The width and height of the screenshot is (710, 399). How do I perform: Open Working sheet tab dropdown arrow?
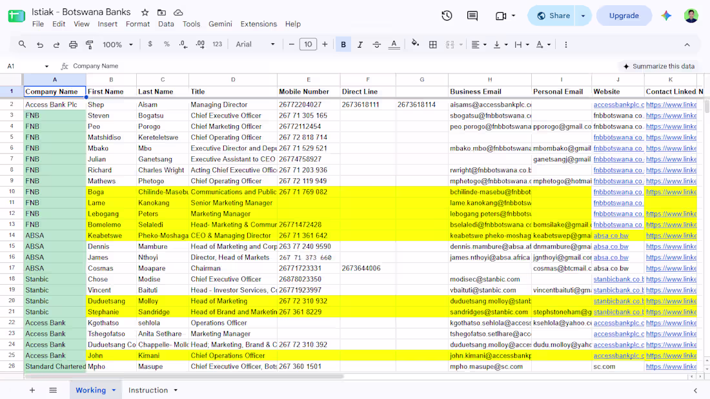click(x=114, y=390)
